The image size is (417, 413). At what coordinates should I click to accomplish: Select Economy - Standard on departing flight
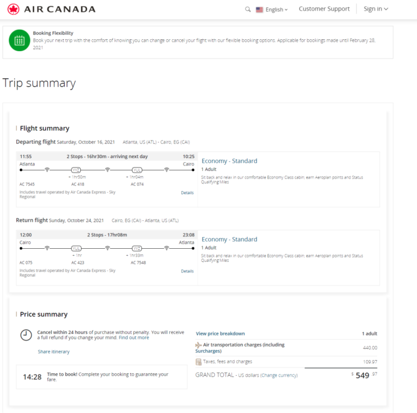coord(229,161)
